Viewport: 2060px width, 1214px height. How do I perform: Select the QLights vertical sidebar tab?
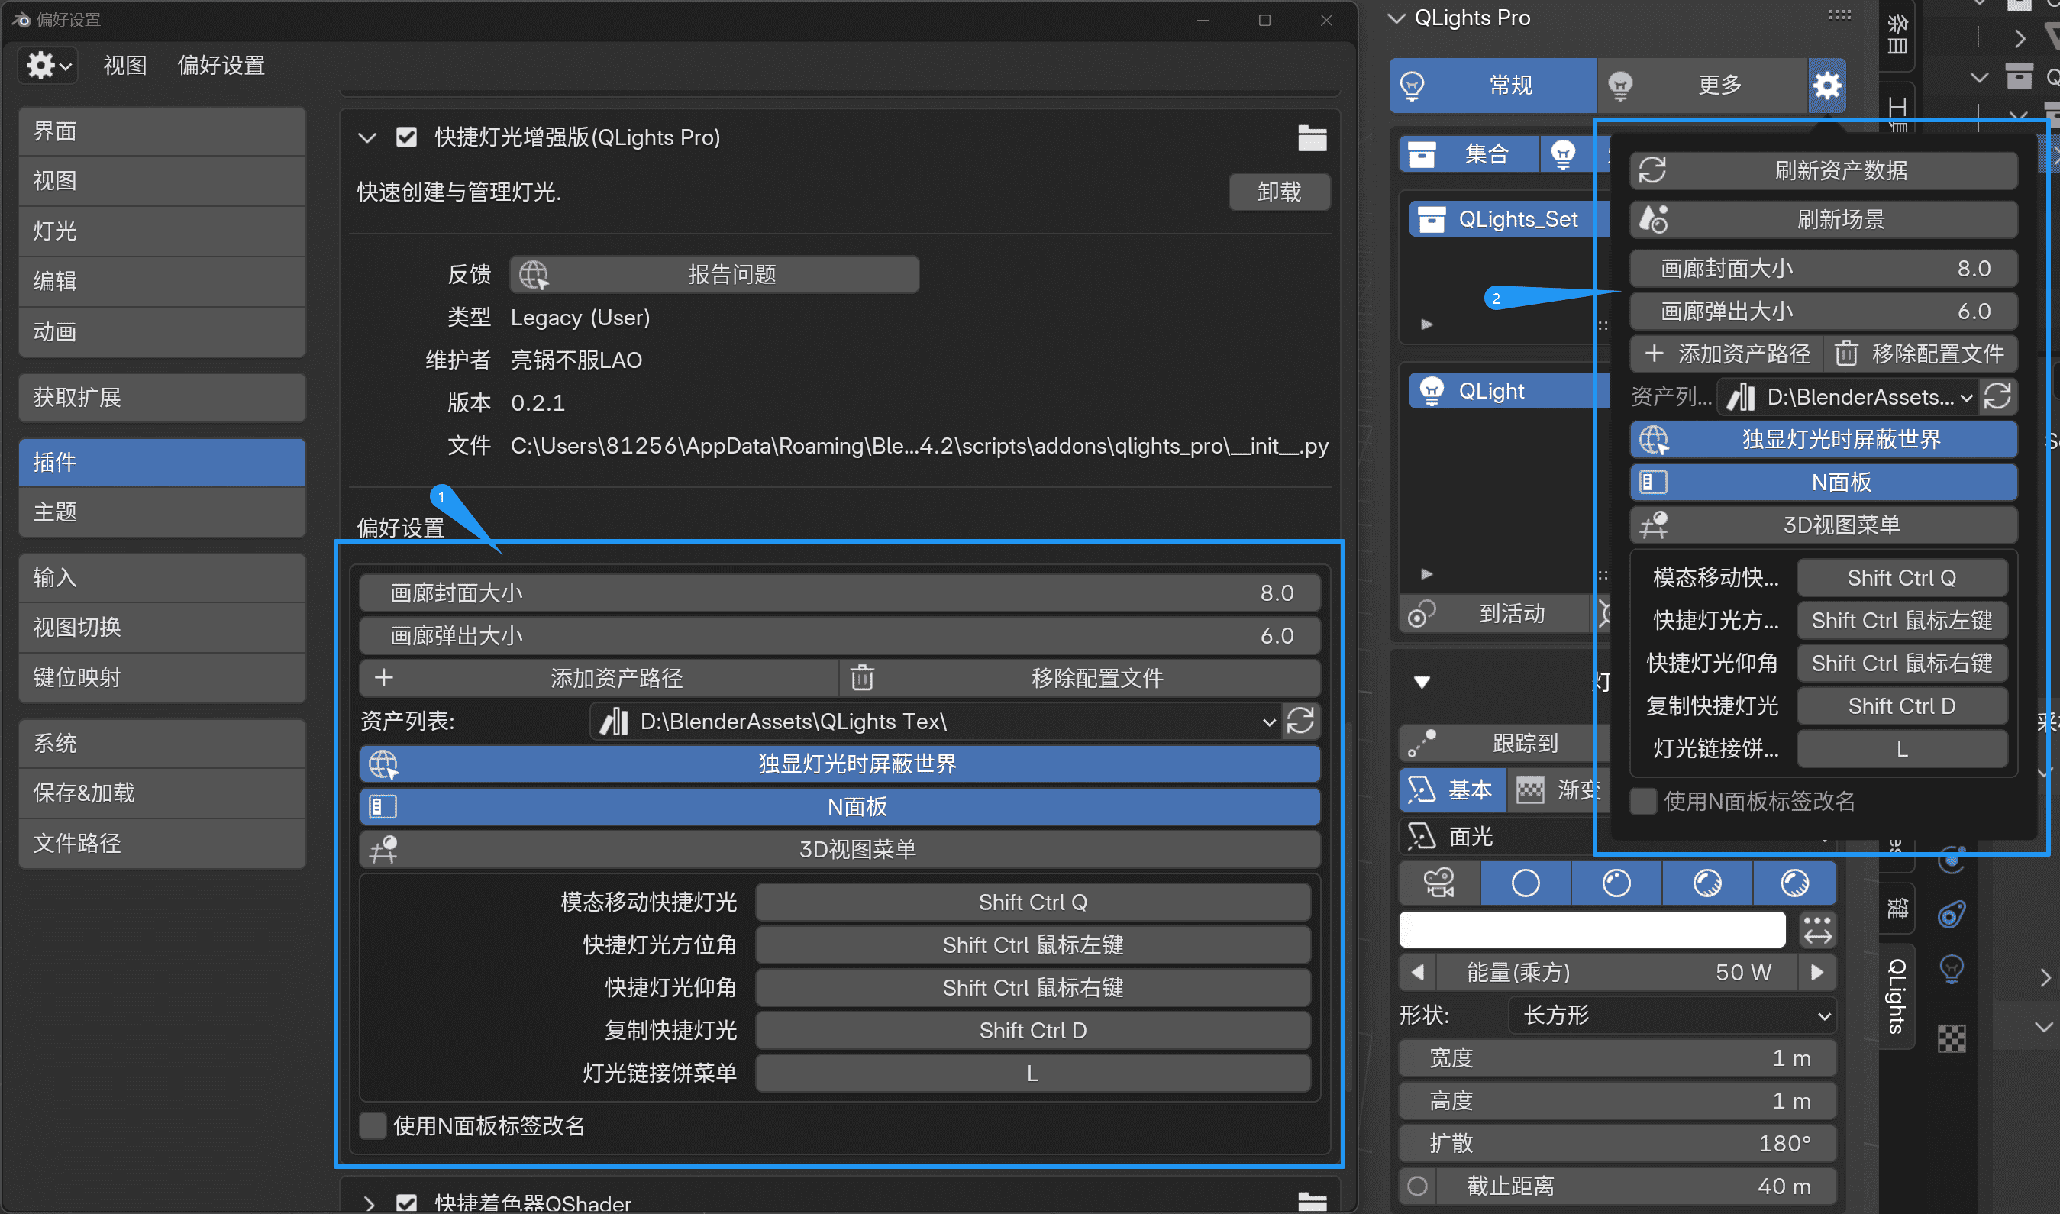pos(1897,996)
